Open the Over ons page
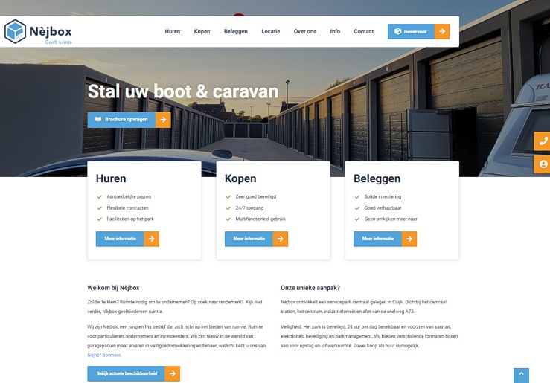This screenshot has height=383, width=550. tap(305, 31)
